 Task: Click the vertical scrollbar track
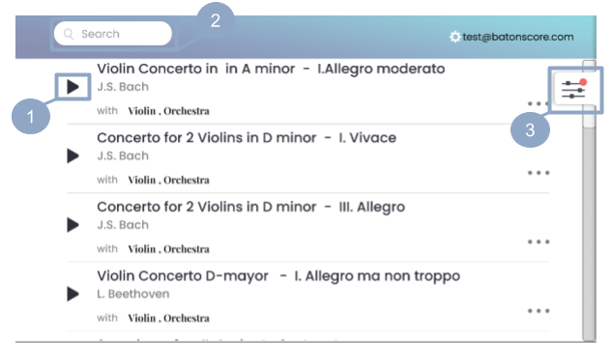tap(589, 234)
